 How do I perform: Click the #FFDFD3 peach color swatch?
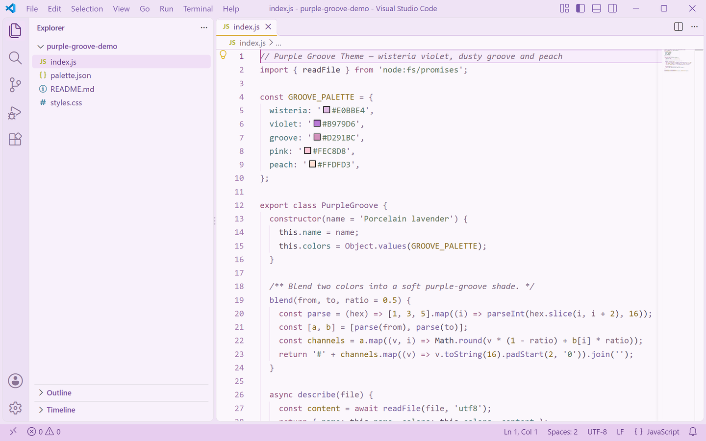pyautogui.click(x=312, y=164)
